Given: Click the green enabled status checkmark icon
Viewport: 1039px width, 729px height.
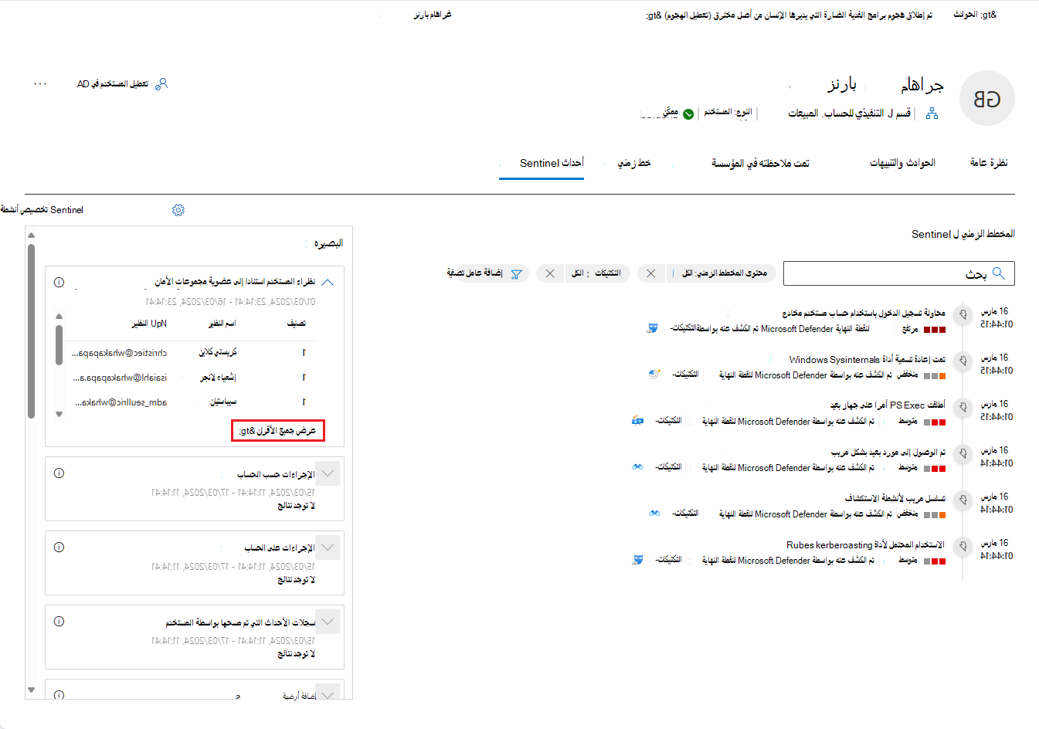Looking at the screenshot, I should click(x=688, y=114).
